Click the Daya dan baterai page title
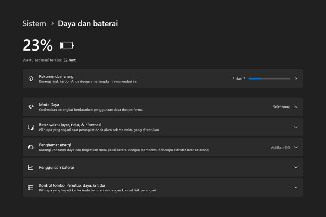This screenshot has height=217, width=326. pos(88,24)
